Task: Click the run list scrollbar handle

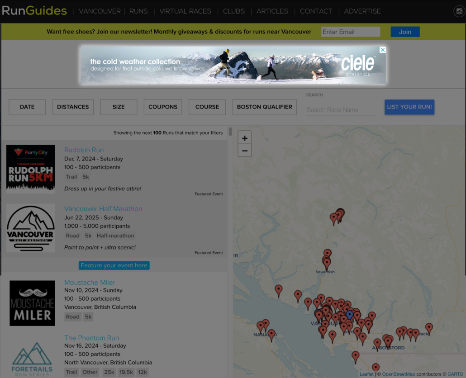Action: [230, 132]
